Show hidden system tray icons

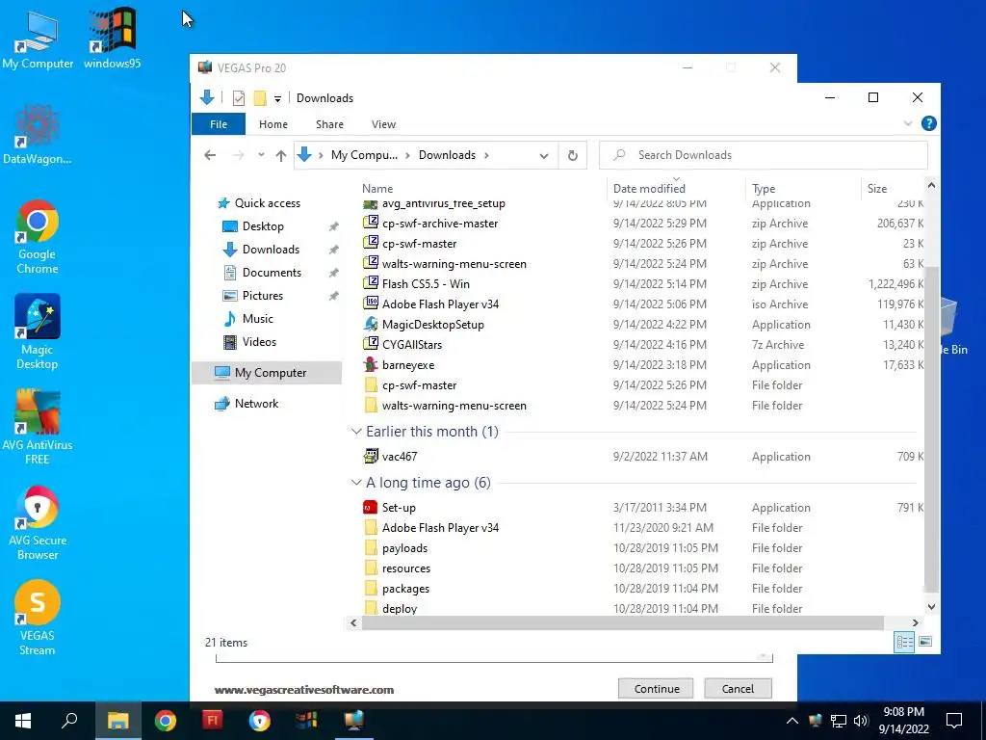coord(792,721)
